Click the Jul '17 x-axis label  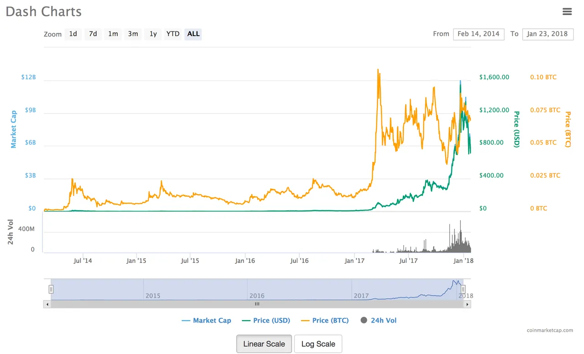(x=409, y=261)
